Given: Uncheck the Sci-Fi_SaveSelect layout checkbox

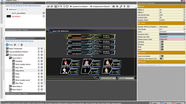Looking at the screenshot, I should click(44, 13).
